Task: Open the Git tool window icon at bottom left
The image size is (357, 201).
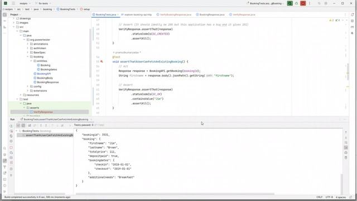Action: pos(4,192)
